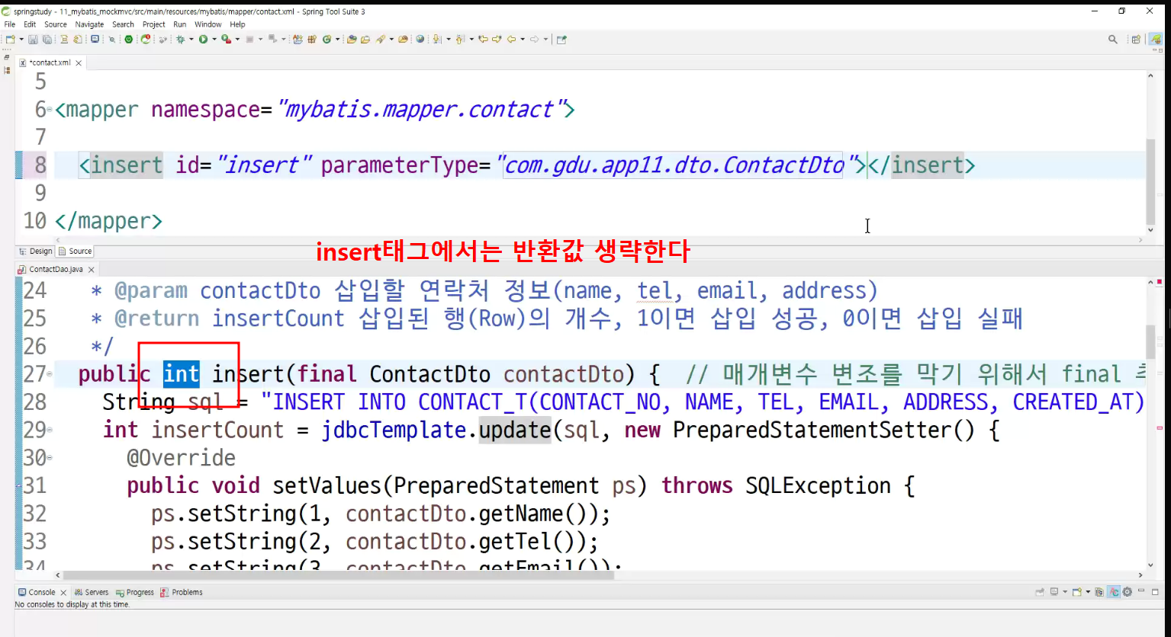Screen dimensions: 1171x637
Task: Select the contact.xml editor tab
Action: 50,62
